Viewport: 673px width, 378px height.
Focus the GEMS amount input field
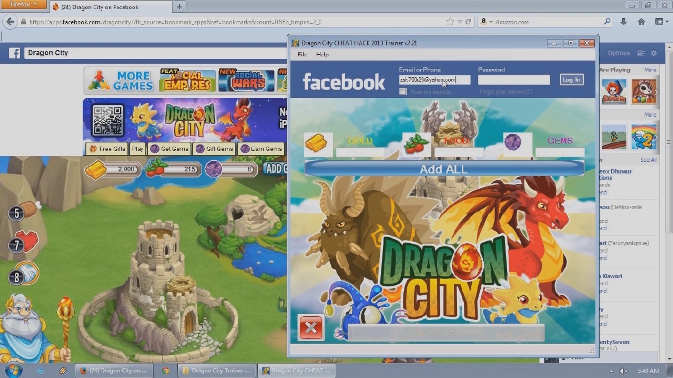click(560, 152)
